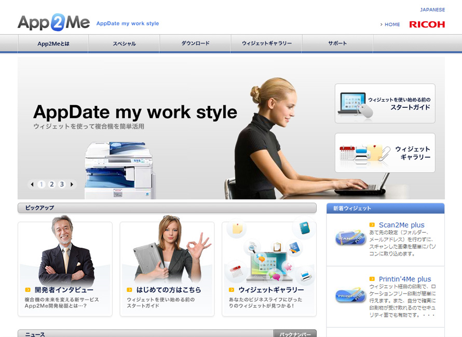Click the AppDate my work style tagline
The image size is (462, 337).
pos(128,23)
